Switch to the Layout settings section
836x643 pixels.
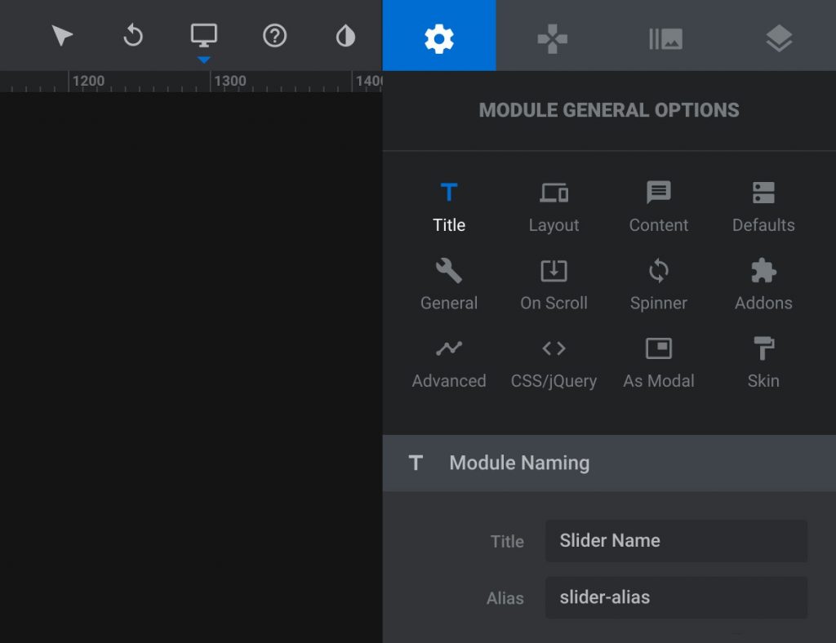coord(554,206)
